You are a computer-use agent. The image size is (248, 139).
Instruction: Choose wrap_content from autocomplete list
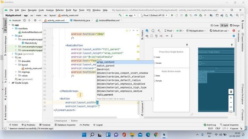click(125, 62)
